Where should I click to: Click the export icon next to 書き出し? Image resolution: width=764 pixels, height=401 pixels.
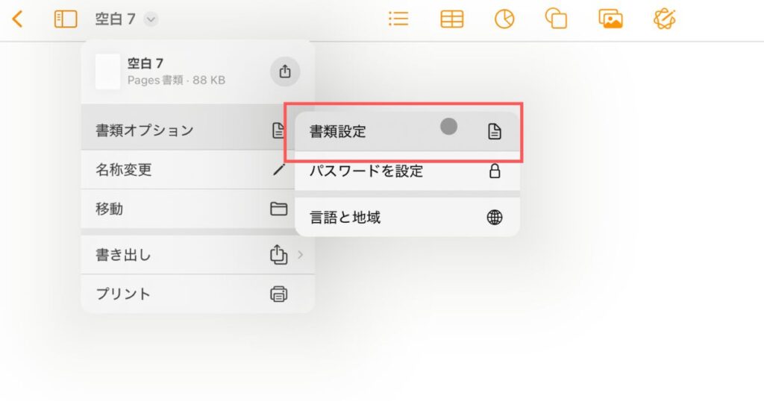point(279,254)
